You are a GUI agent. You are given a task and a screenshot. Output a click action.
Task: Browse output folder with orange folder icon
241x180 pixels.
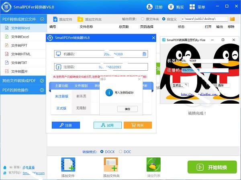click(232, 19)
